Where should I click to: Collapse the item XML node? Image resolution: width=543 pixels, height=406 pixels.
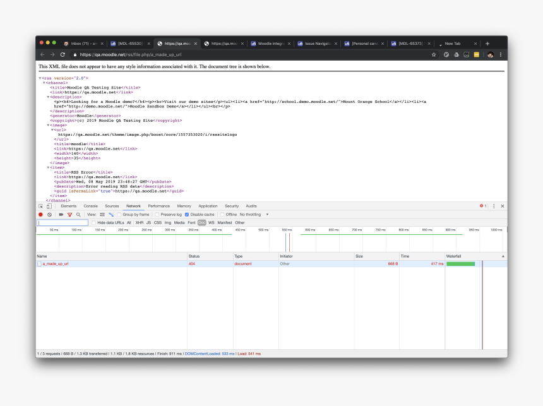pyautogui.click(x=48, y=168)
